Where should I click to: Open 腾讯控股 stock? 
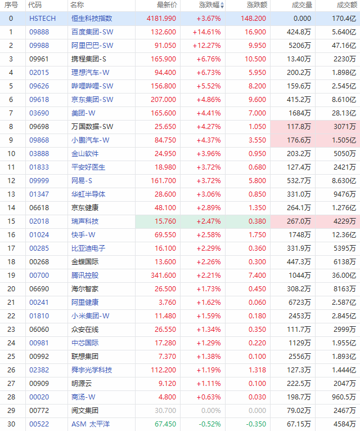coord(85,275)
